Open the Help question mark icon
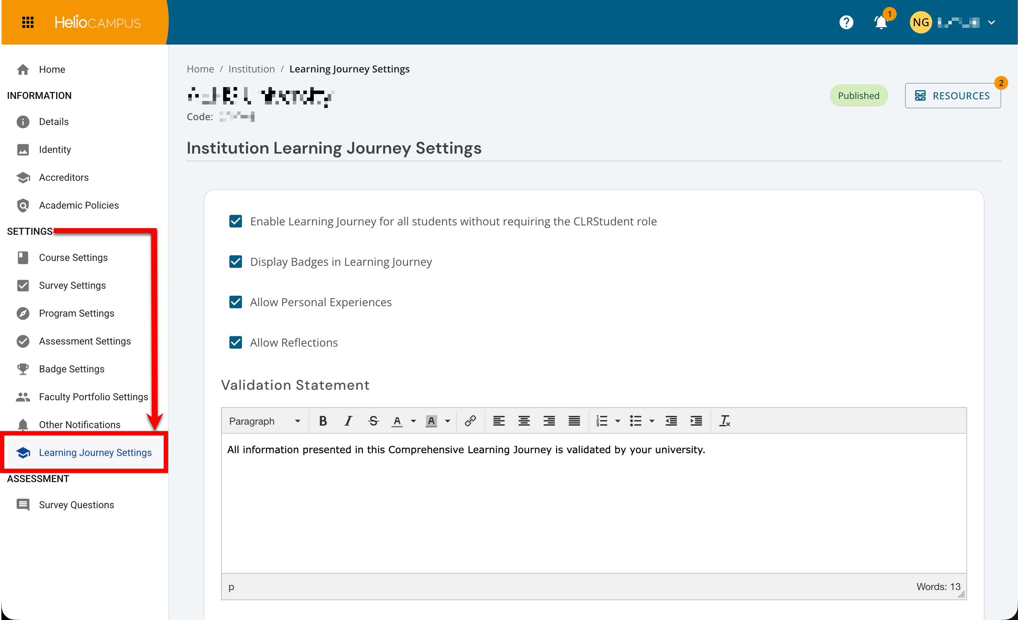The height and width of the screenshot is (620, 1018). (846, 22)
